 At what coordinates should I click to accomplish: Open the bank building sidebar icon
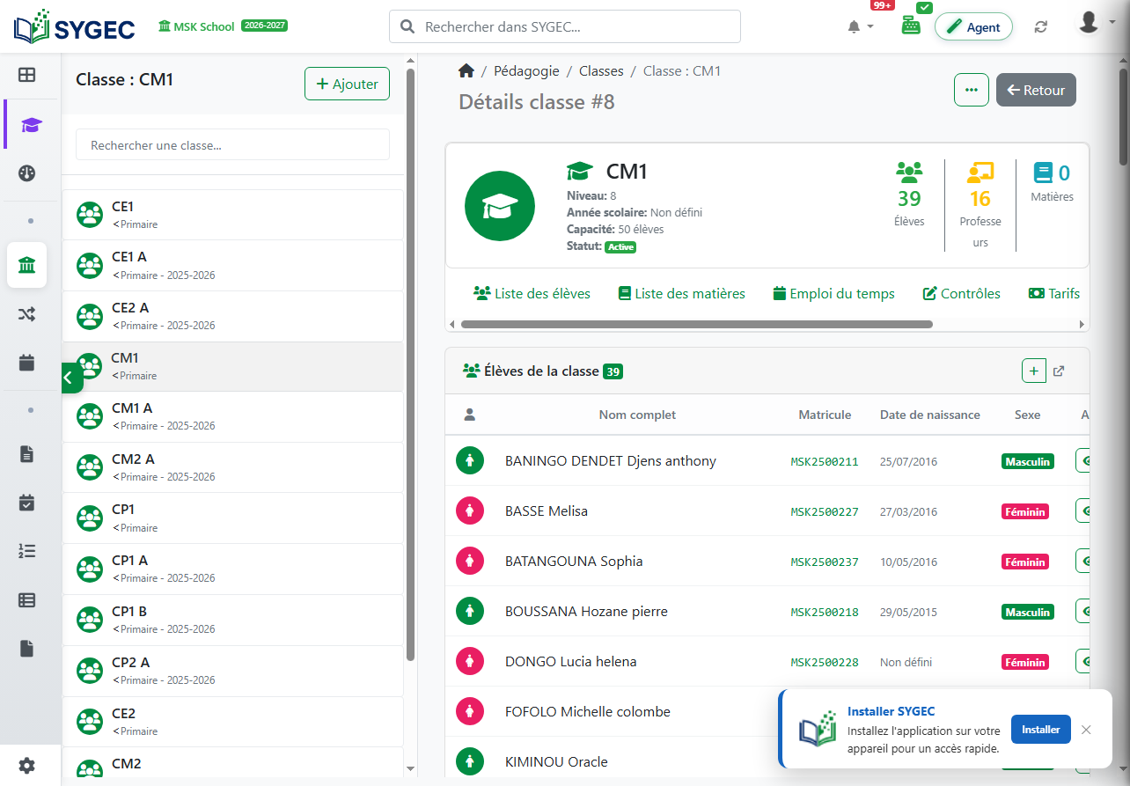[x=26, y=265]
